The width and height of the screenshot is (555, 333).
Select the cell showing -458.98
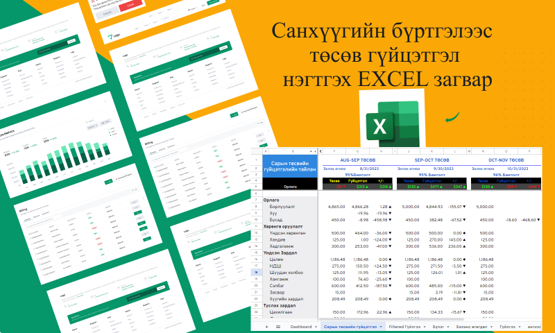(x=381, y=220)
